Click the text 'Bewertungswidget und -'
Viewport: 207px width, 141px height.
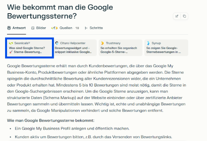[x=72, y=48]
